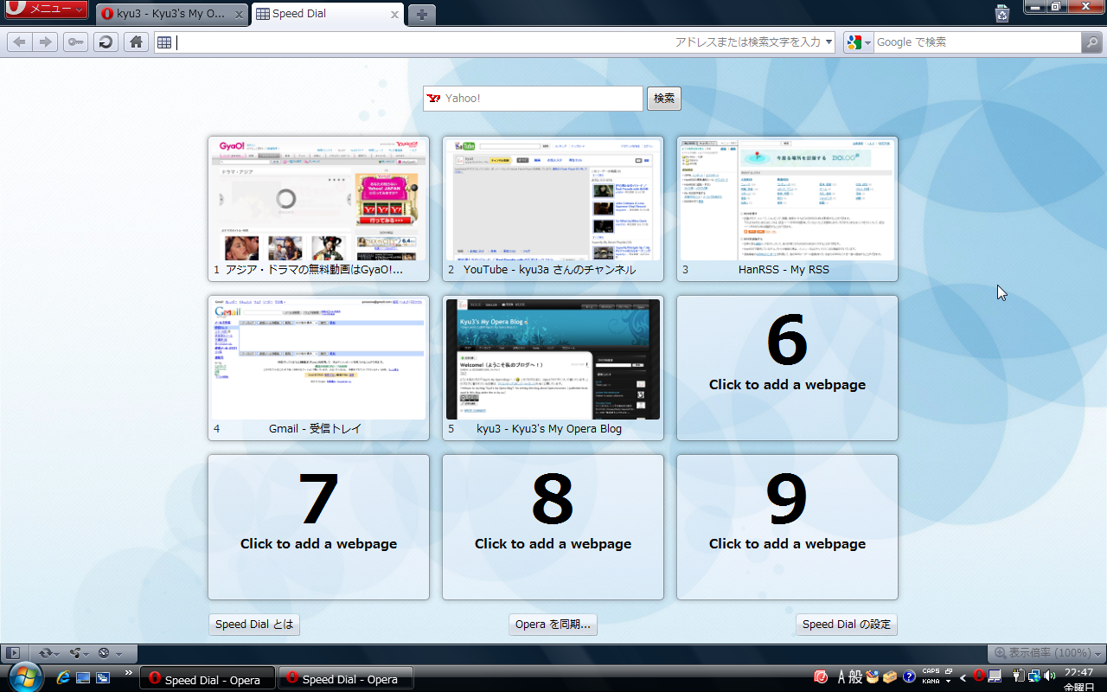Switch to first Speed Dial - Opera taskbar button
The image size is (1107, 692).
tap(208, 678)
